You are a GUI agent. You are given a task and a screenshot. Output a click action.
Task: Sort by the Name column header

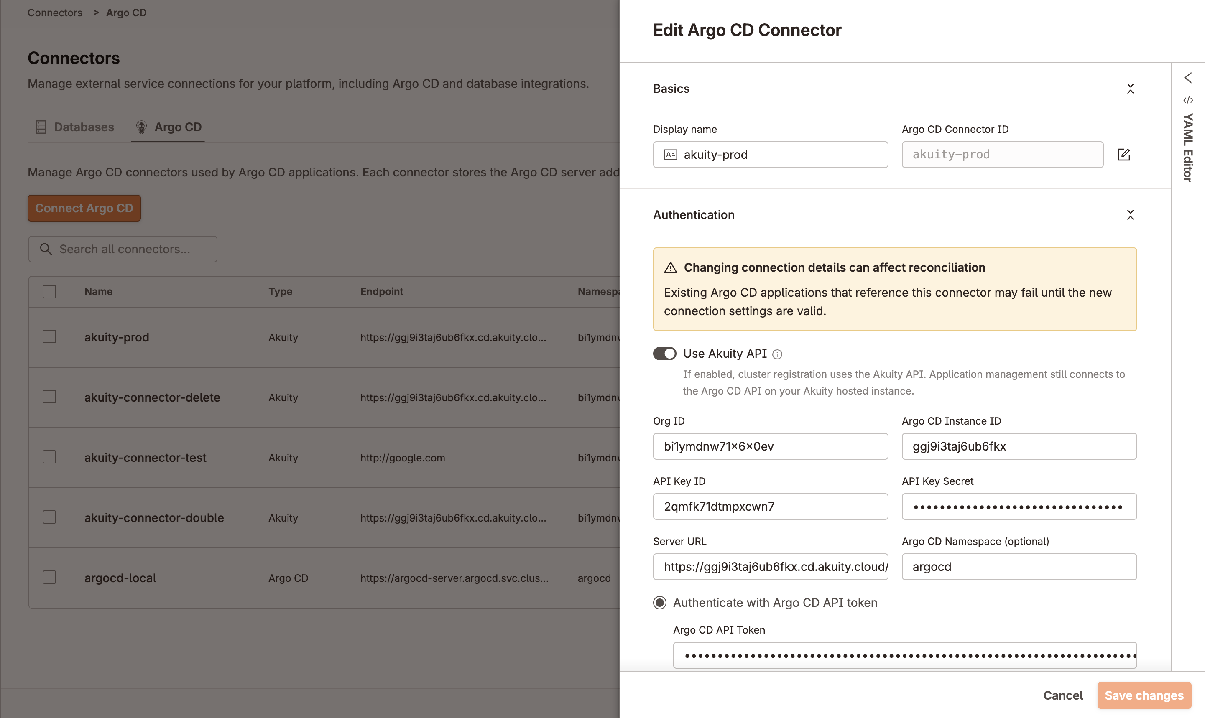(x=98, y=291)
